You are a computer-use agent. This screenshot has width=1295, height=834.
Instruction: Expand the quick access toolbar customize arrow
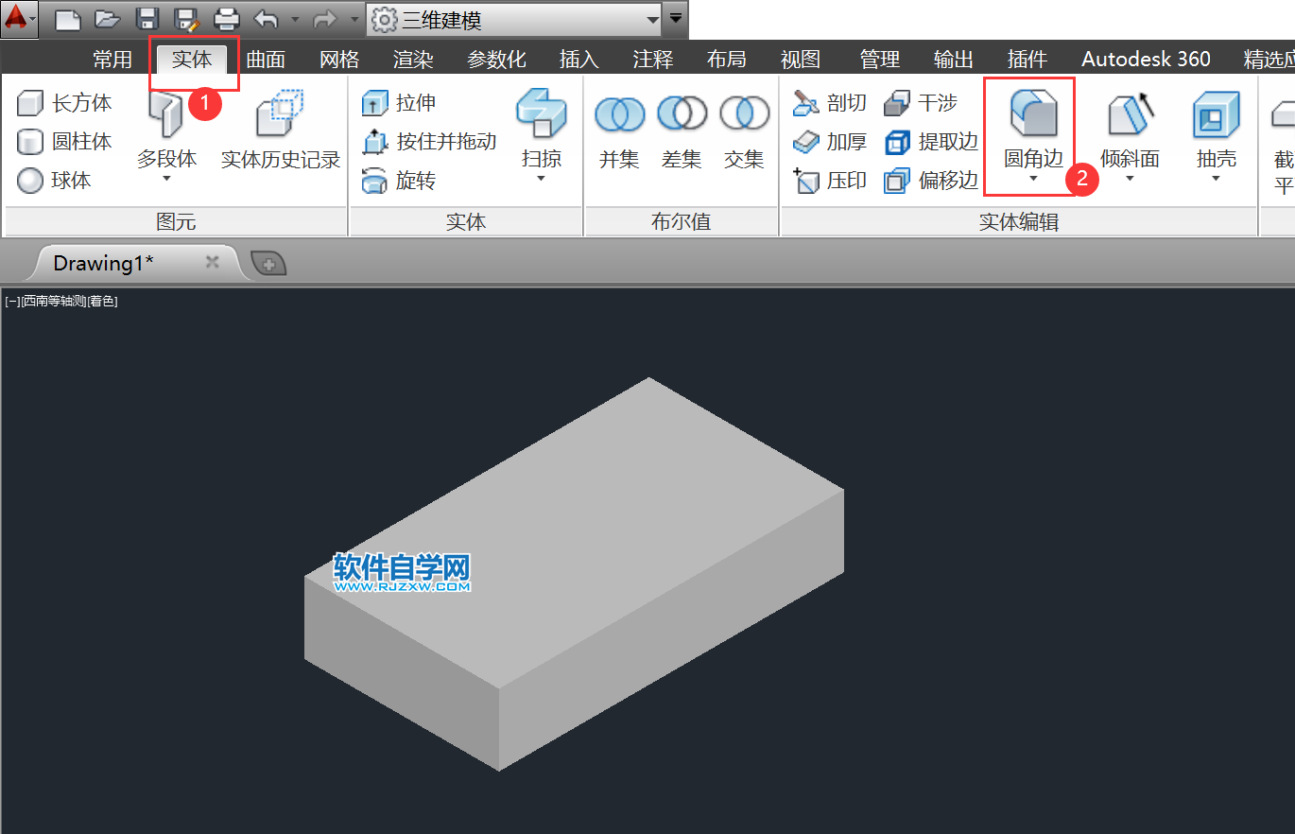tap(675, 18)
